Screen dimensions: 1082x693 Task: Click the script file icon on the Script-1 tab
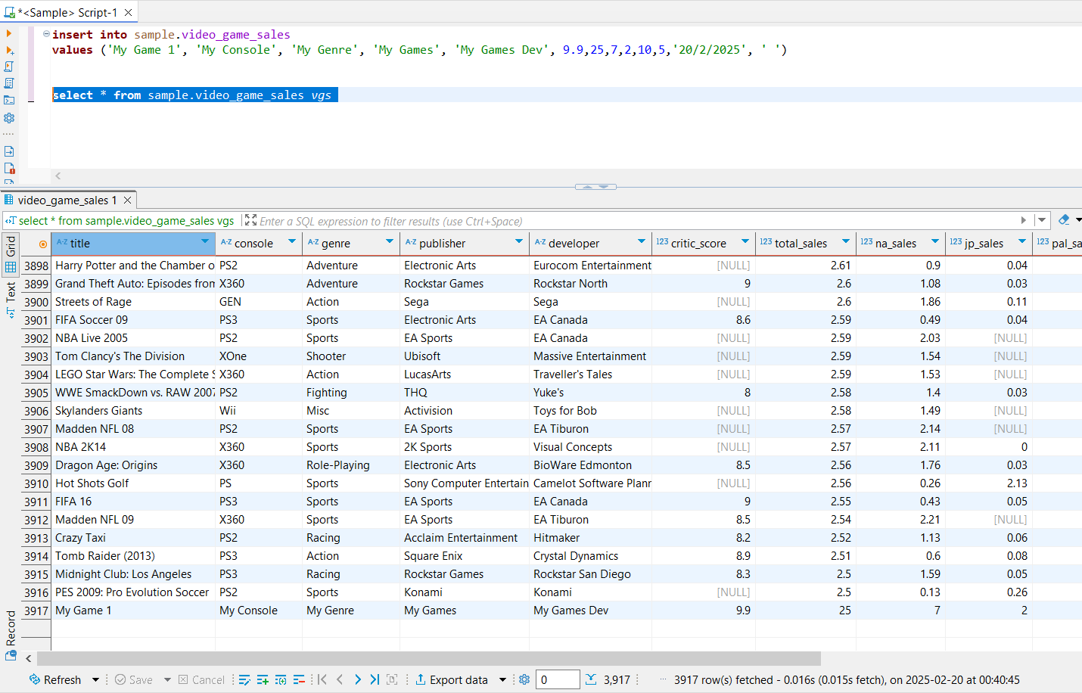coord(10,12)
